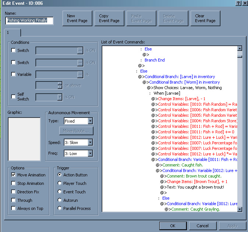Screen dimensions: 248x232
Task: Enable the first Switch condition checkbox
Action: point(14,50)
